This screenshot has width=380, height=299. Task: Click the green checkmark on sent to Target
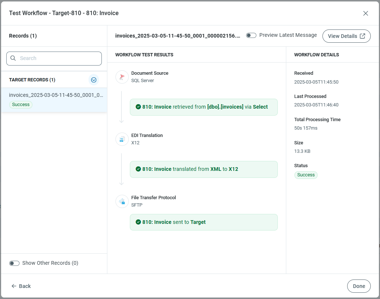click(138, 222)
